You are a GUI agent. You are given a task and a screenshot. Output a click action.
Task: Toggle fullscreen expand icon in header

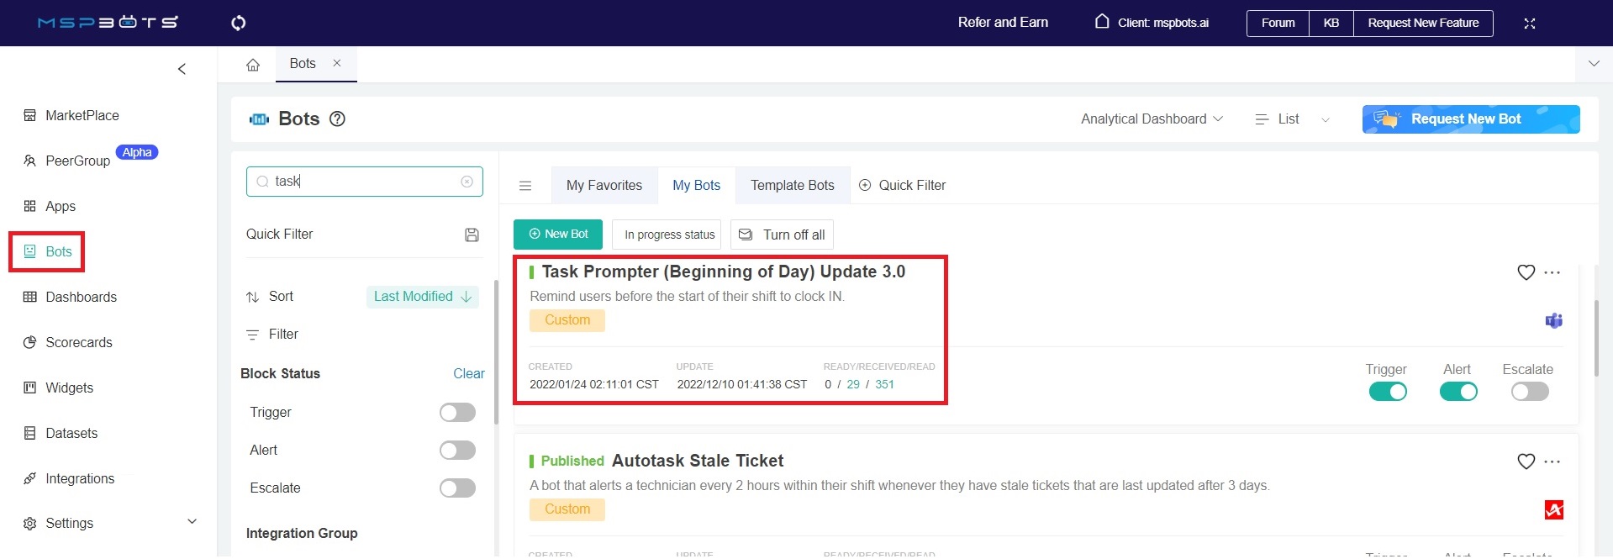pyautogui.click(x=1530, y=24)
